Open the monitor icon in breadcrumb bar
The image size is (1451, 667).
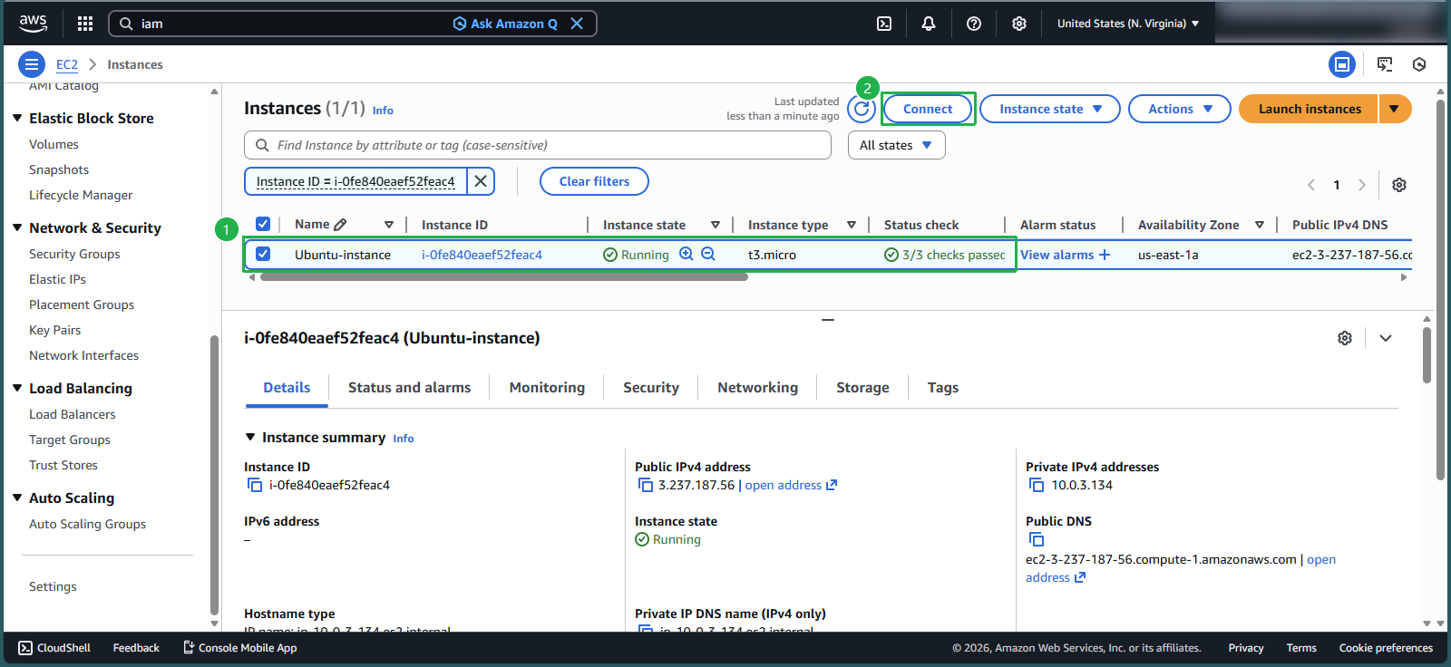tap(1385, 64)
